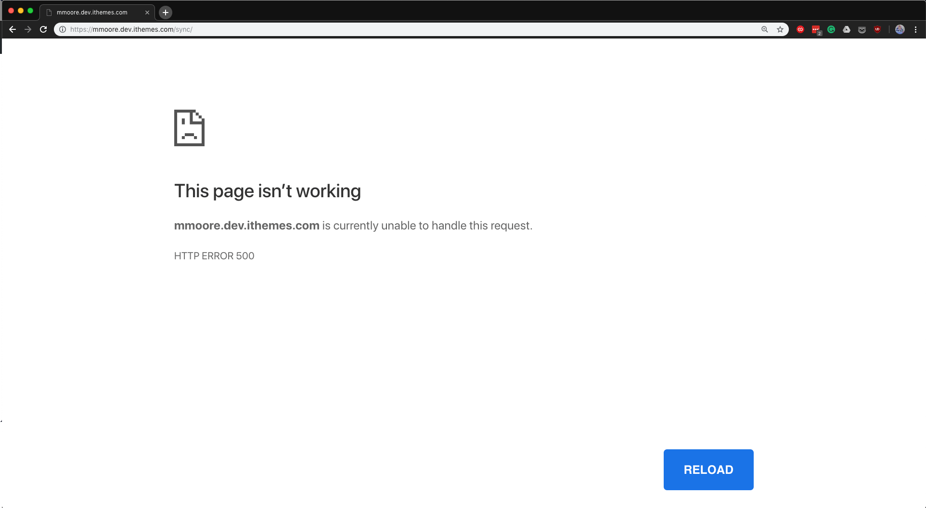Open the LastPass extension with the 2 badge
This screenshot has height=508, width=926.
point(816,29)
